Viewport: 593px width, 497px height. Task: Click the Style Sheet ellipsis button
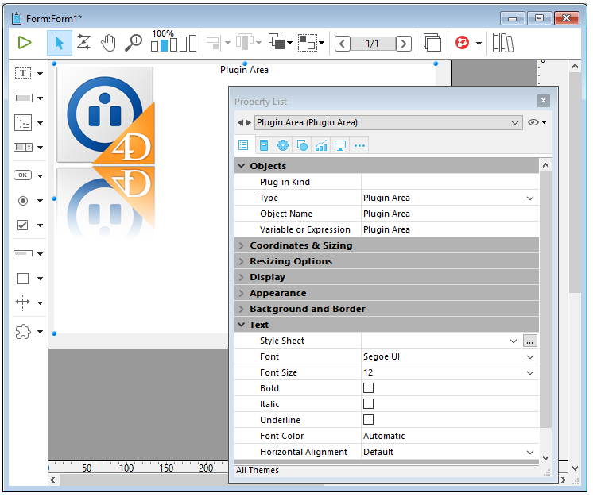pos(530,341)
